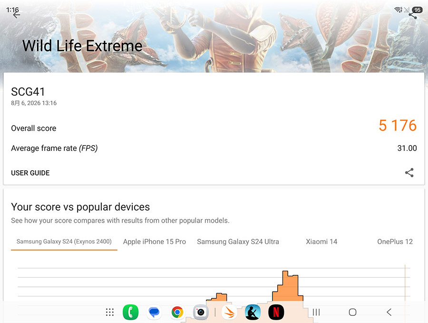Image resolution: width=428 pixels, height=323 pixels.
Task: Click the Average frame rate (FPS) label
Action: (x=54, y=148)
